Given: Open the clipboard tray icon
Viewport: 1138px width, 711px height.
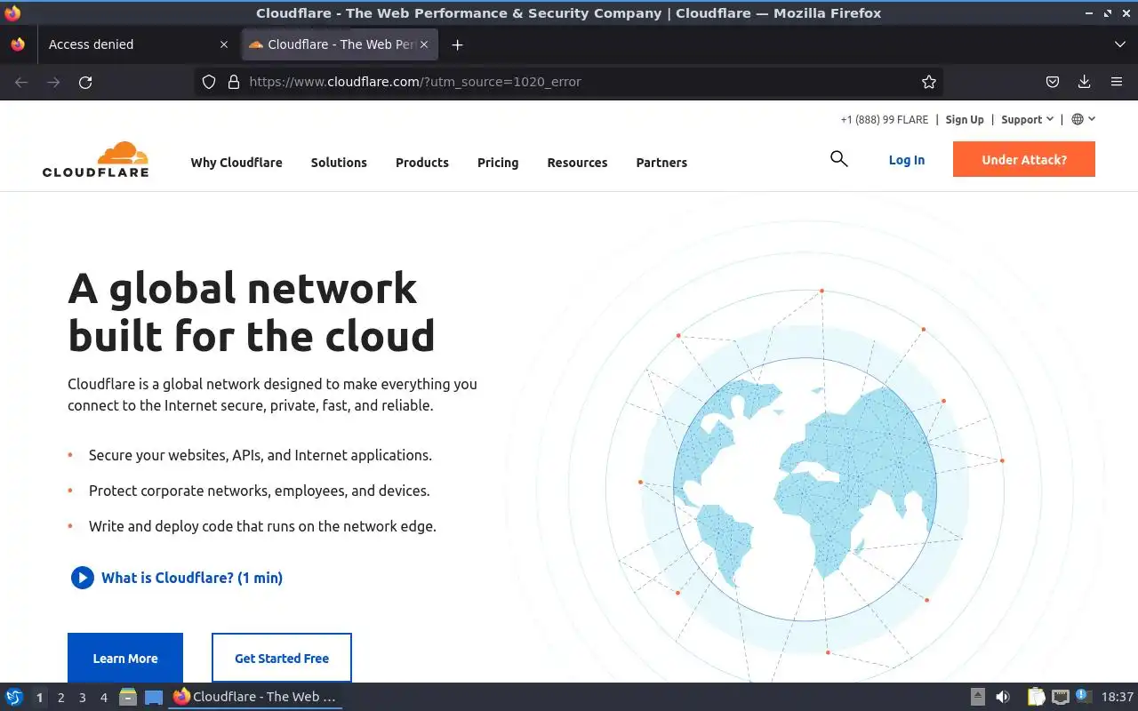Looking at the screenshot, I should coord(1037,697).
